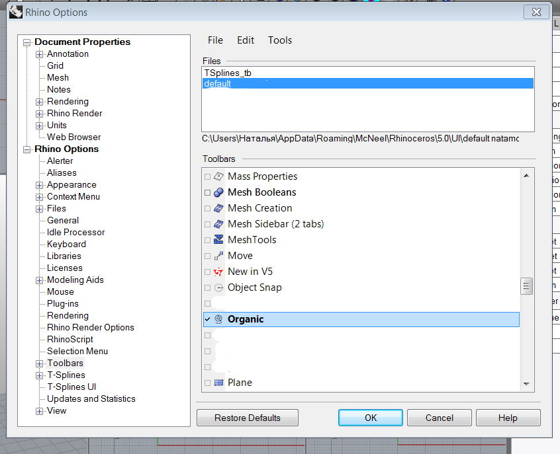Screen dimensions: 560x454
Task: Expand the Appearance node
Action: (x=39, y=186)
